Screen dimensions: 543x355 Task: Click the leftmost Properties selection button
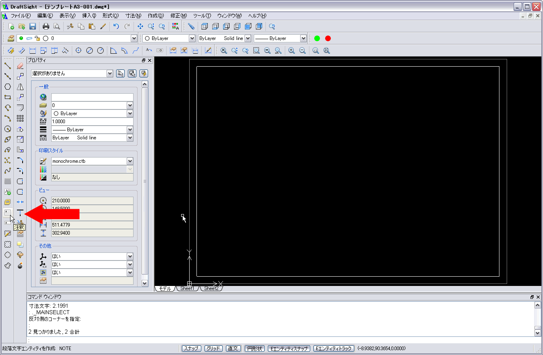pos(120,74)
